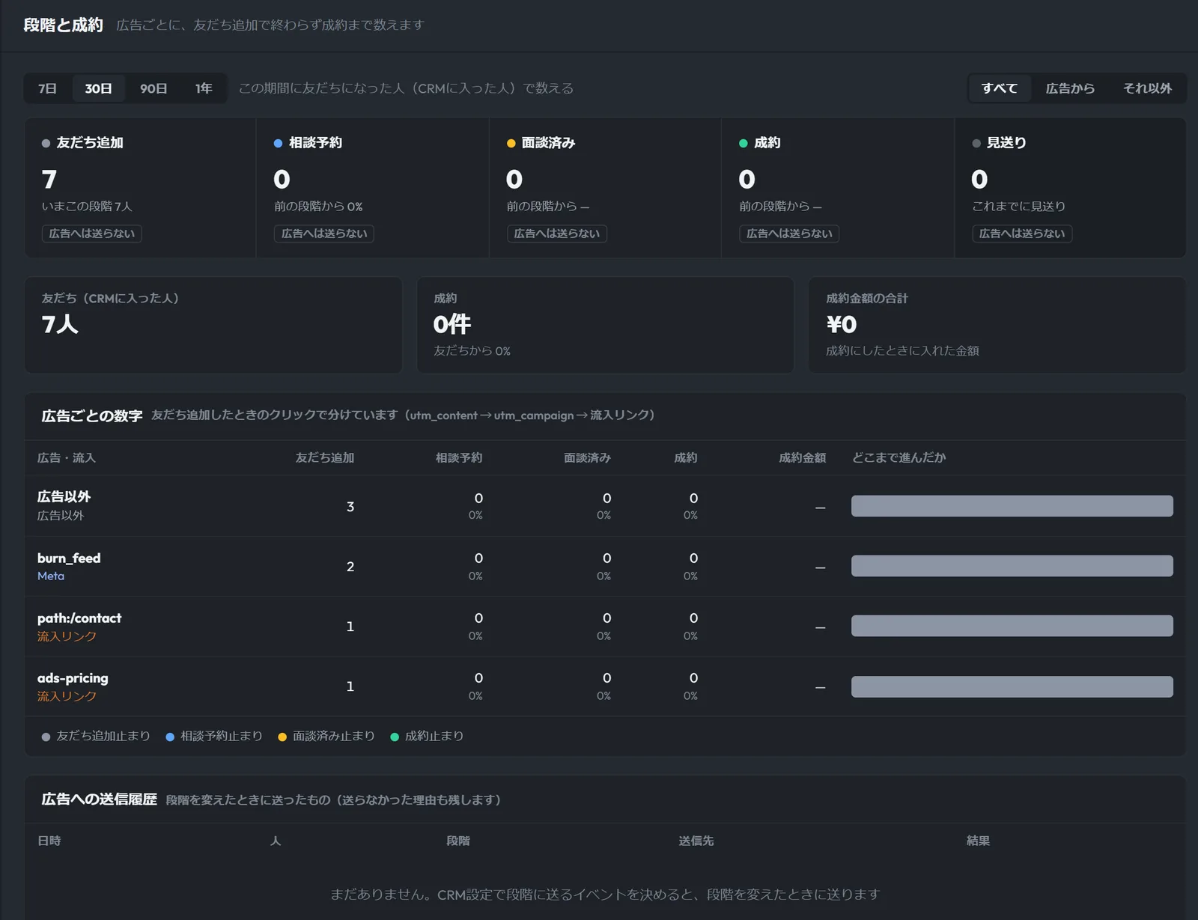Click the ¥0 contract amount total
The width and height of the screenshot is (1198, 920).
tap(842, 324)
